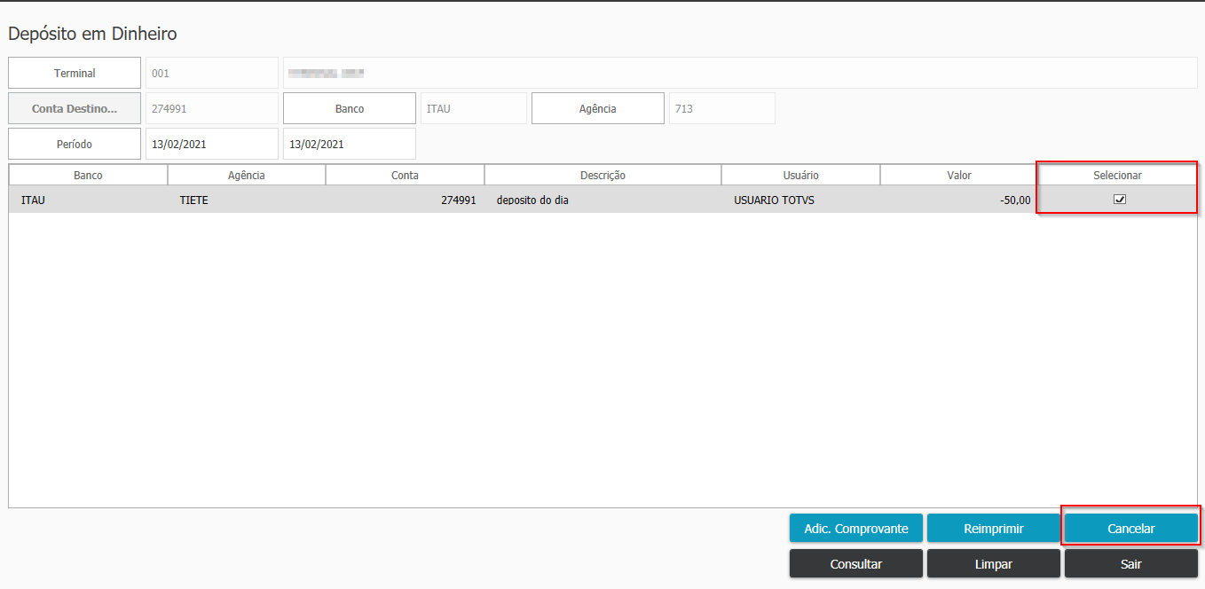Sort by the Descrição column header
This screenshot has height=589, width=1205.
(602, 175)
